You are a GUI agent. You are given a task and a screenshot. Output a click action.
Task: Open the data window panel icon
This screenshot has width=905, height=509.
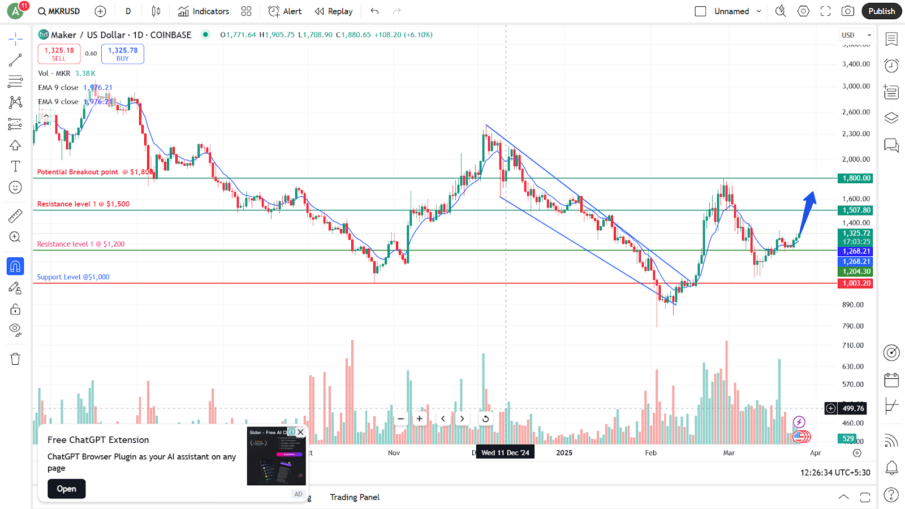click(x=891, y=92)
